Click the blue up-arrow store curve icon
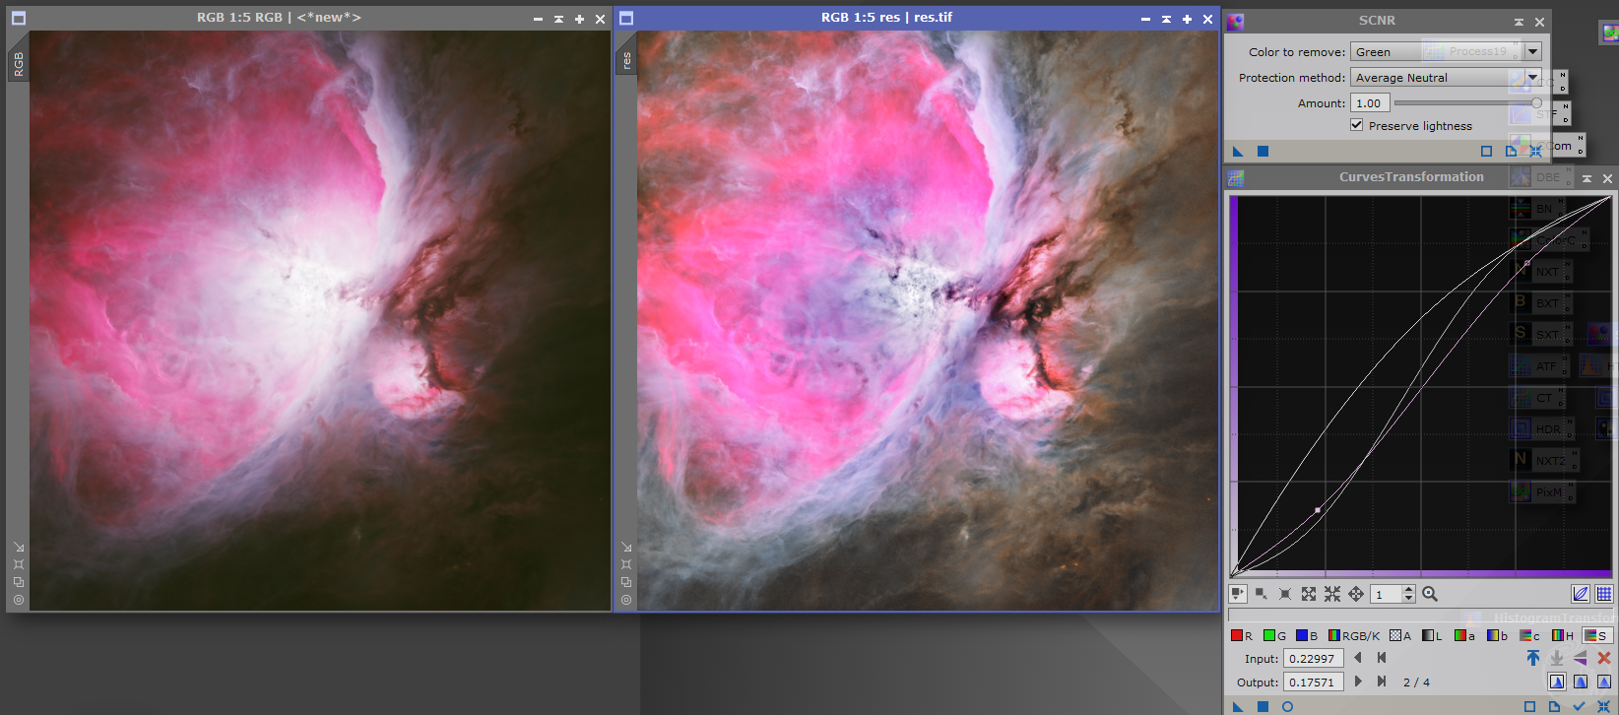Image resolution: width=1619 pixels, height=715 pixels. 1533,658
